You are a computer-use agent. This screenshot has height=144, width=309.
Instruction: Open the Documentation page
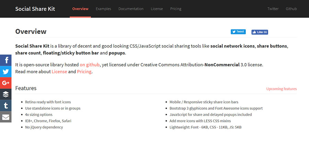131,9
